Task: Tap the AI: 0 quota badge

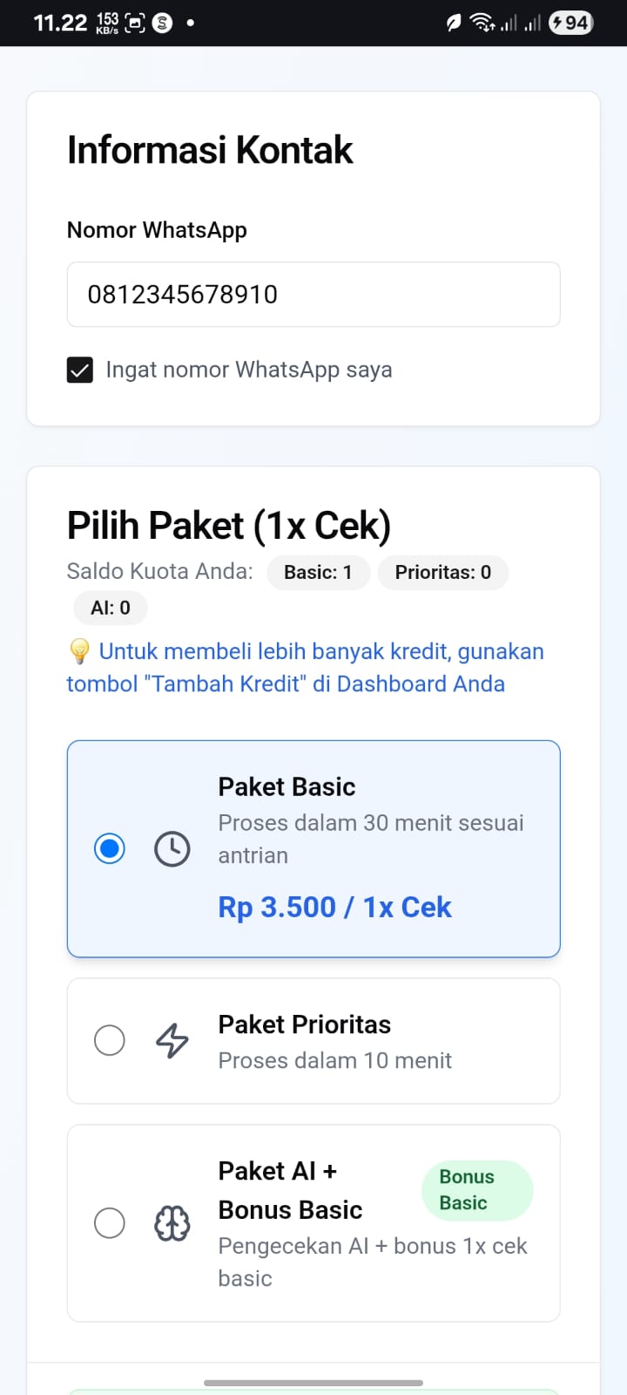Action: 111,608
